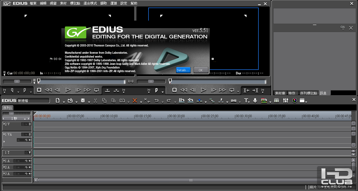The height and width of the screenshot is (191, 358).
Task: Mute audio on the 1 A track
Action: 30,161
